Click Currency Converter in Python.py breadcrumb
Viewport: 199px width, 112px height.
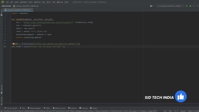26,6
